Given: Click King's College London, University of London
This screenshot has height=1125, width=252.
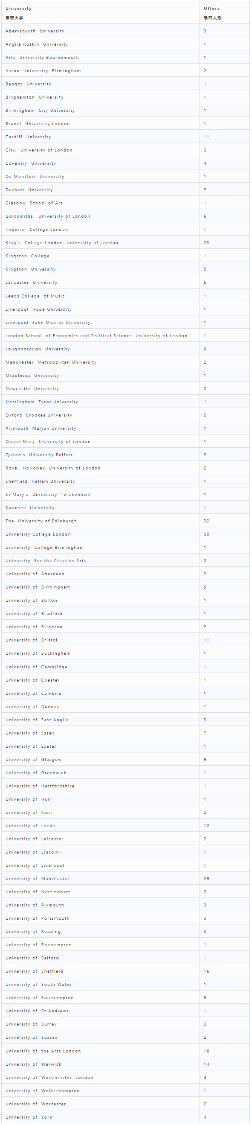Looking at the screenshot, I should 62,242.
